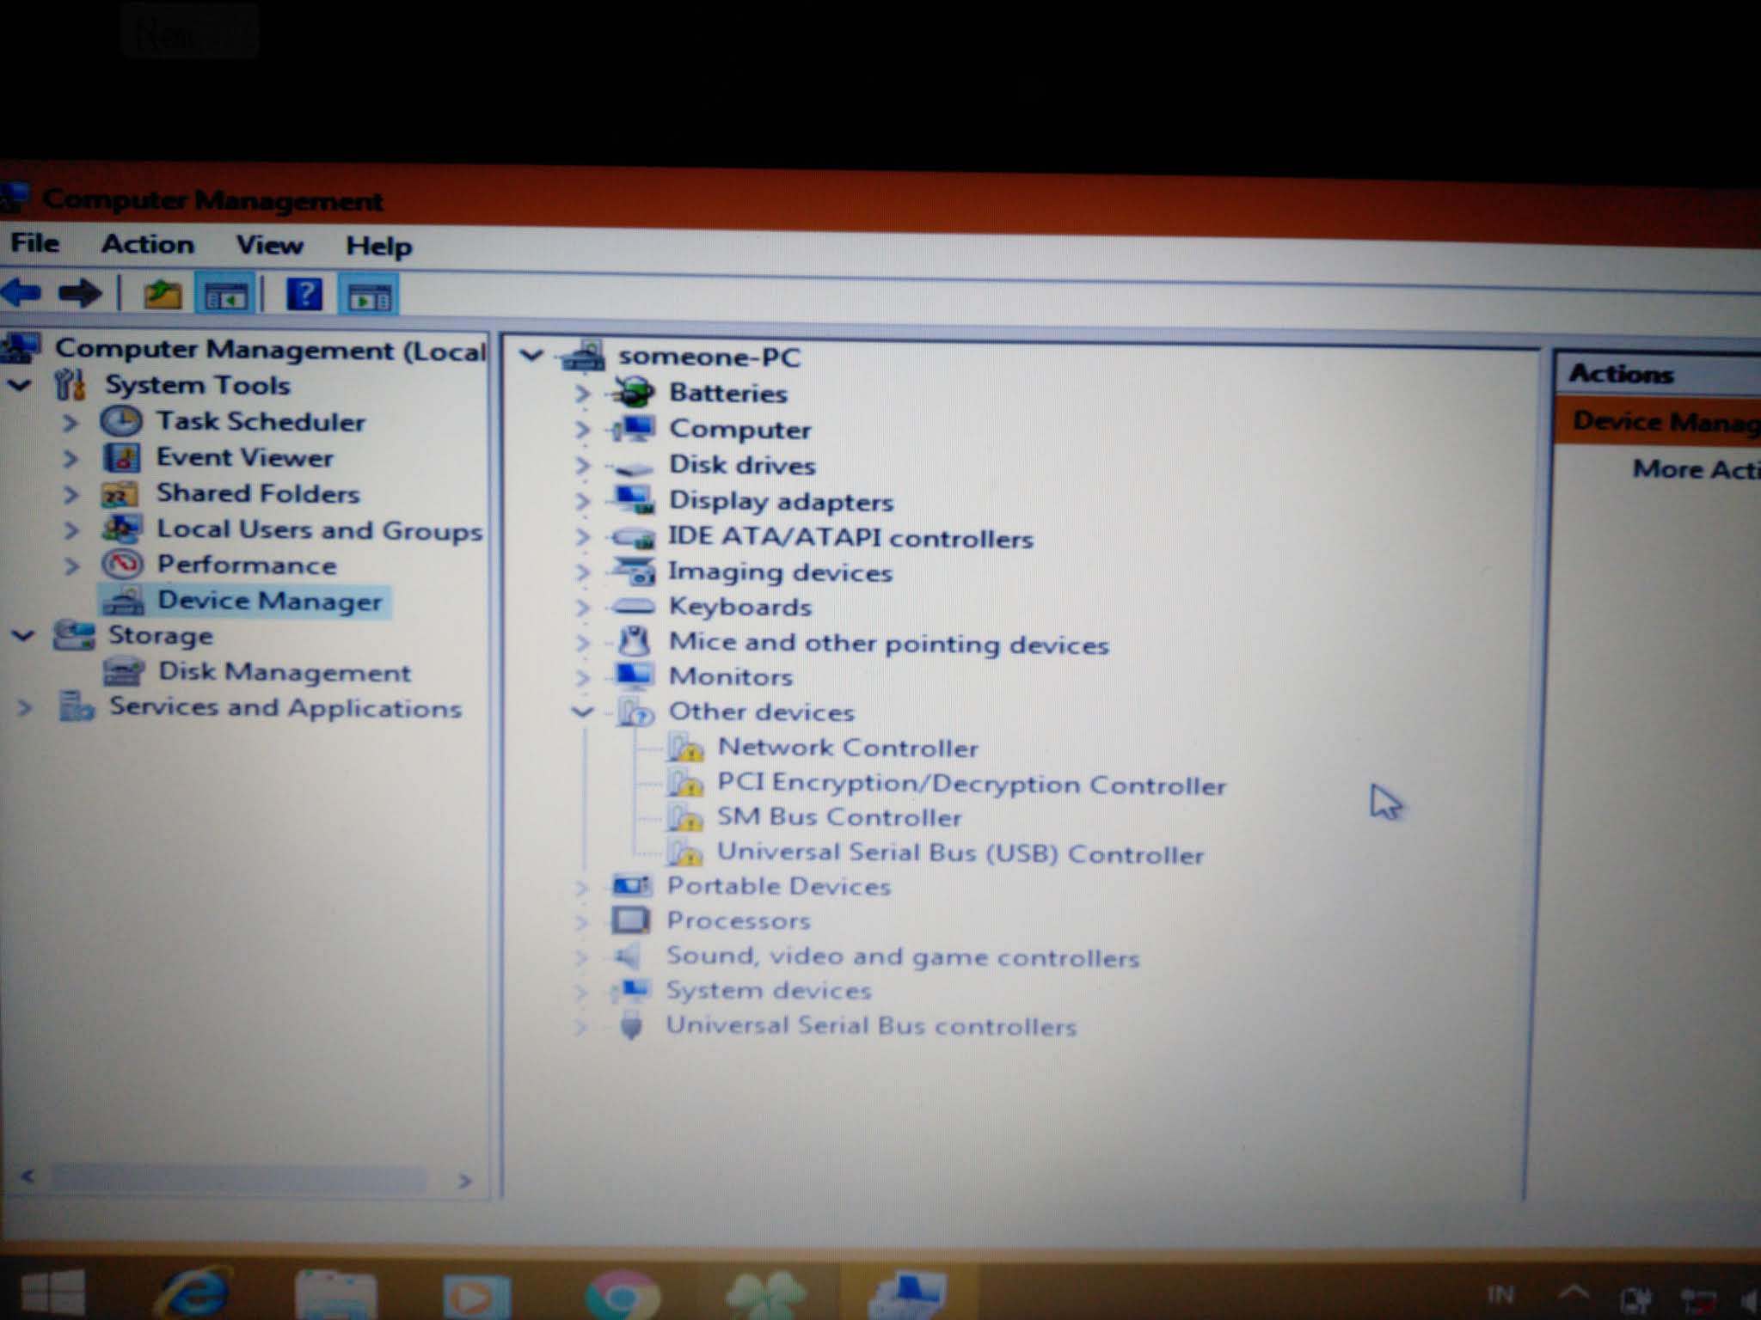
Task: Collapse the System Tools tree node
Action: click(x=20, y=385)
